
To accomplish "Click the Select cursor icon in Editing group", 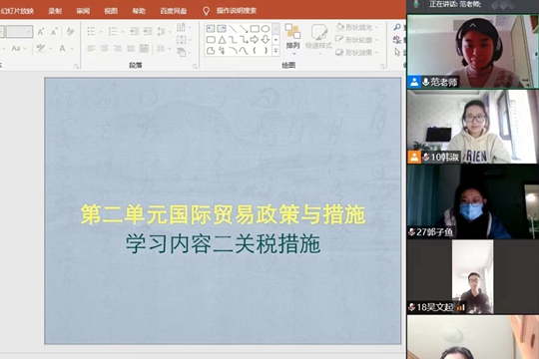I will tap(397, 52).
